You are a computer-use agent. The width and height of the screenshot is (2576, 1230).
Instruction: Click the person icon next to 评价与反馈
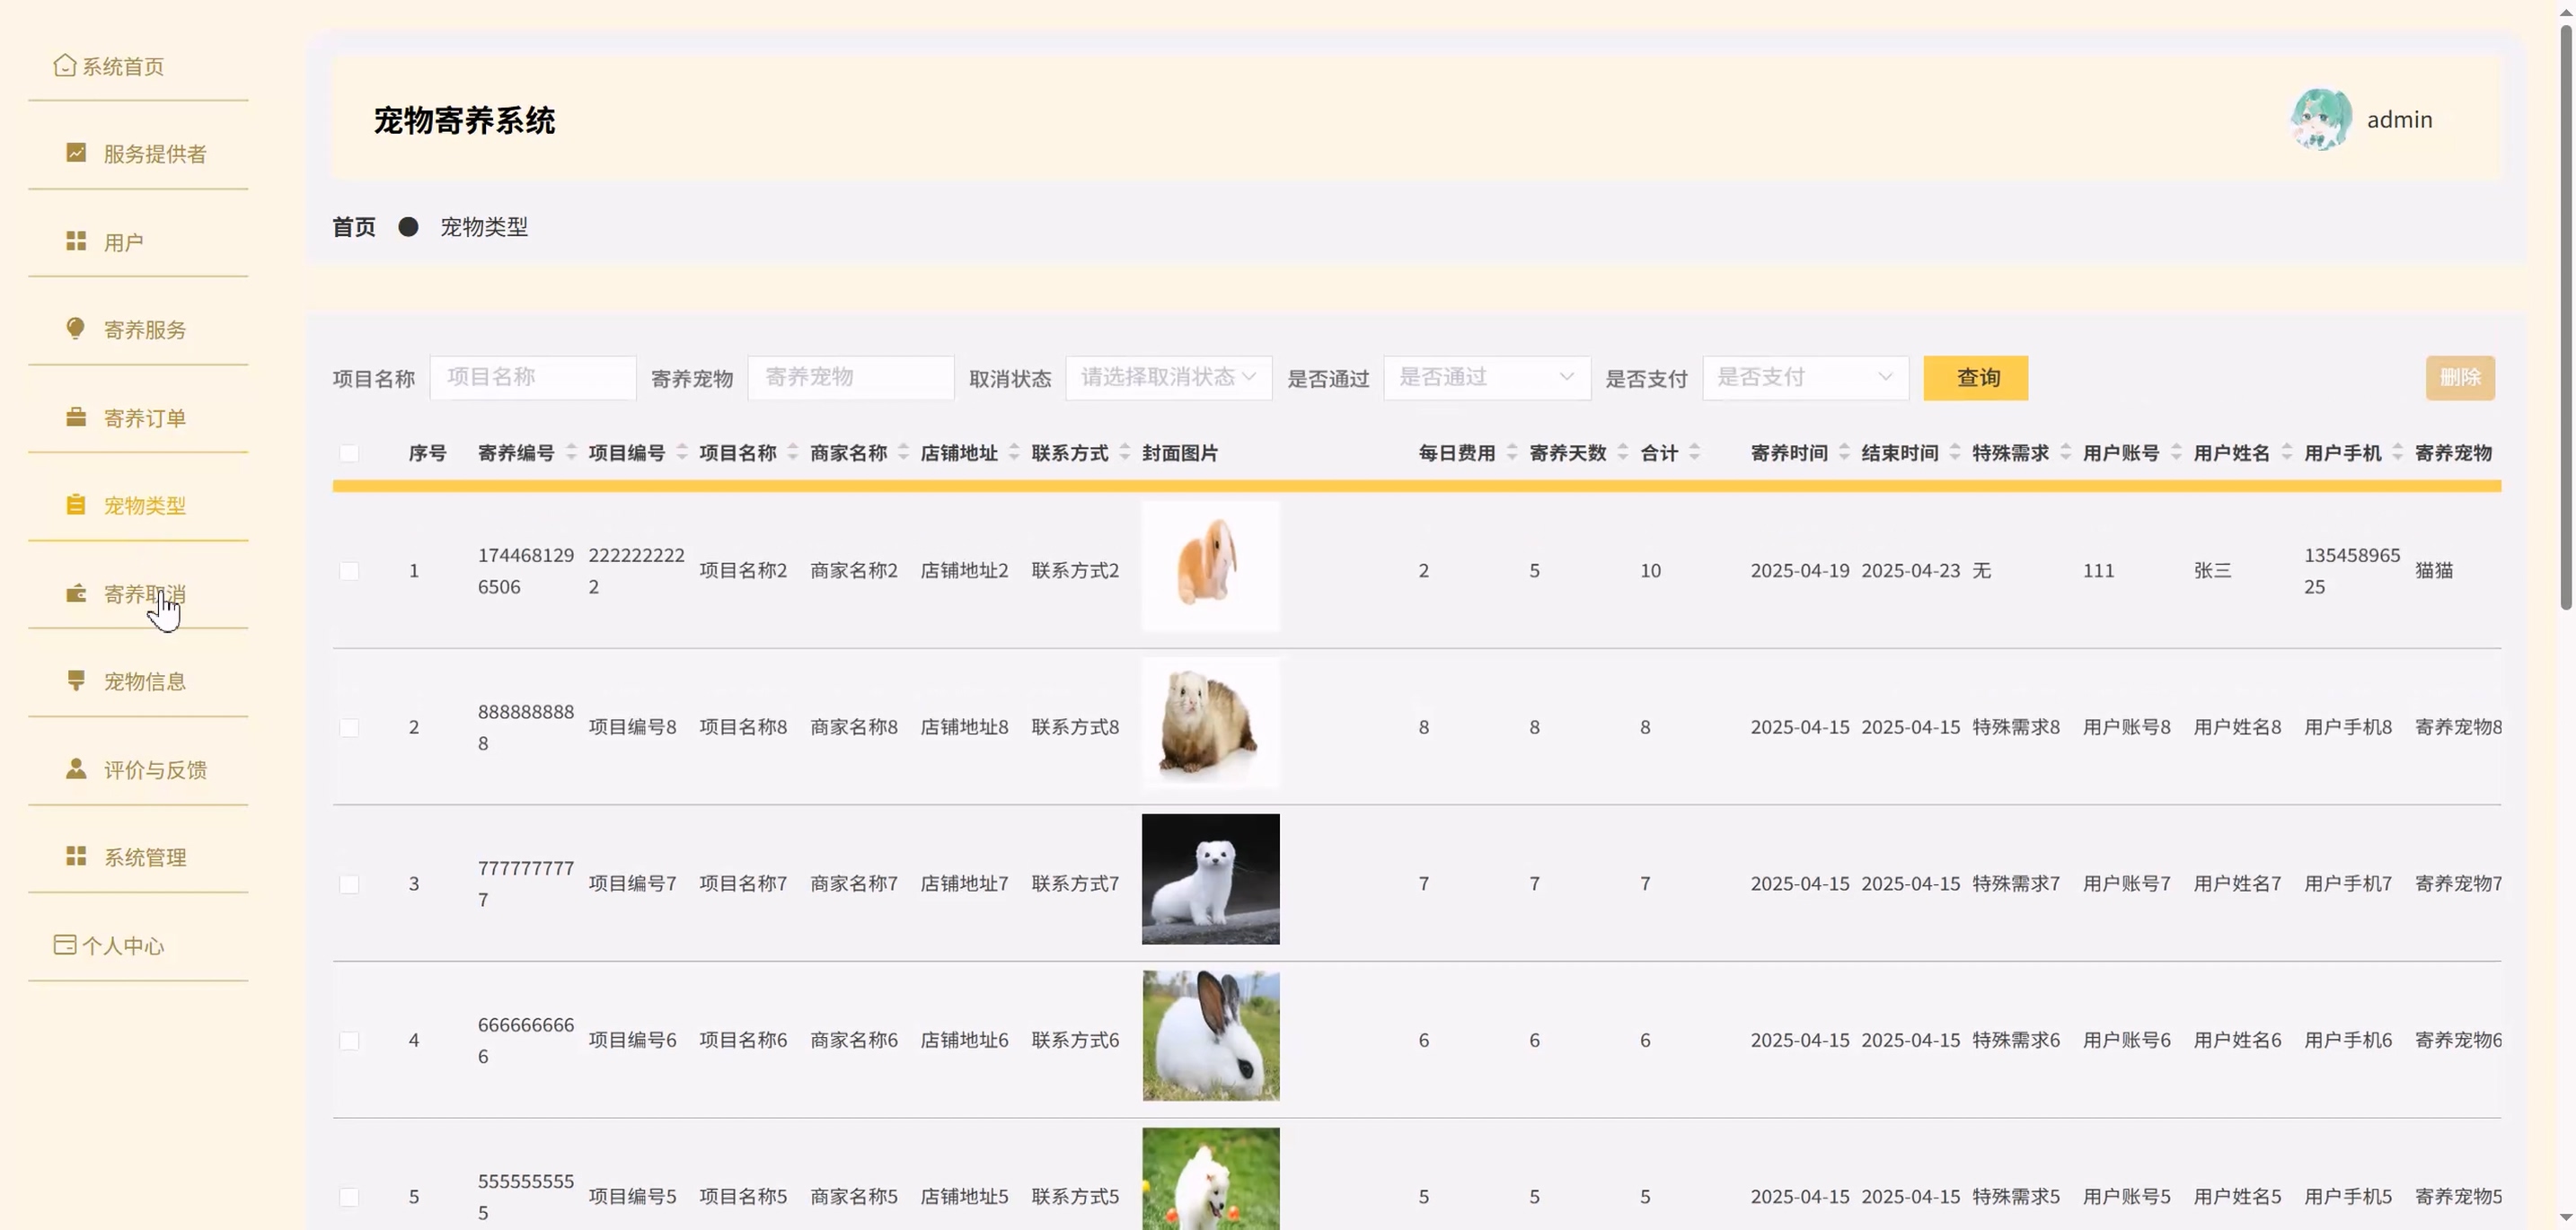point(76,769)
